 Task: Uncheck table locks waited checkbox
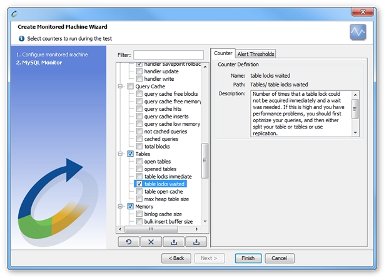139,184
